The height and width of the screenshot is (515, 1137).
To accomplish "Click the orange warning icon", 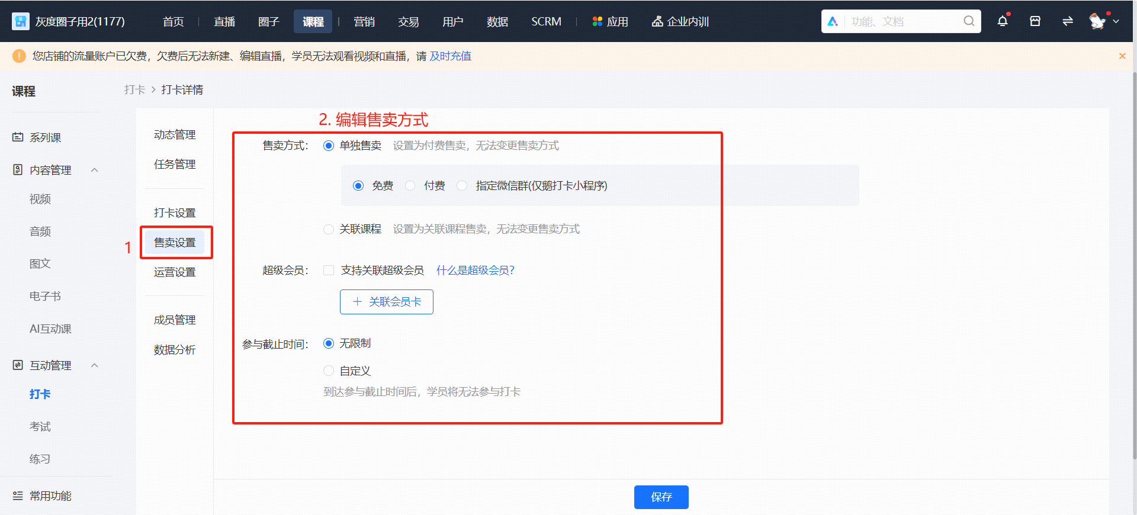I will pyautogui.click(x=19, y=56).
